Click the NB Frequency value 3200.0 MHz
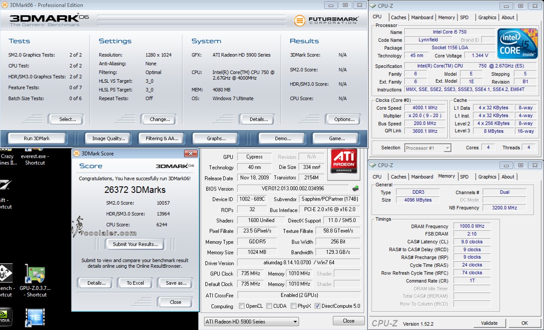 point(504,208)
